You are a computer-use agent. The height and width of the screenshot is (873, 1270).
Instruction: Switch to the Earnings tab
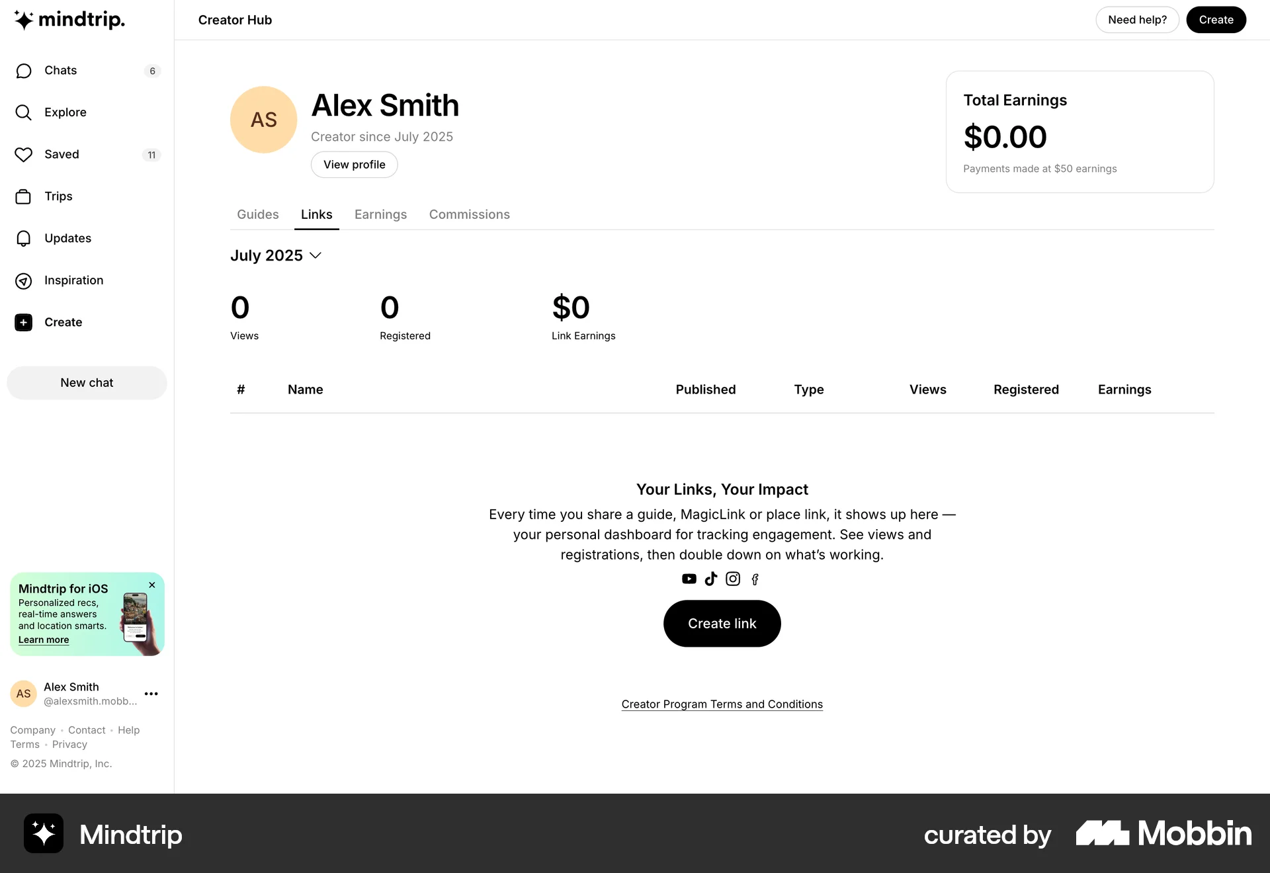click(x=380, y=215)
